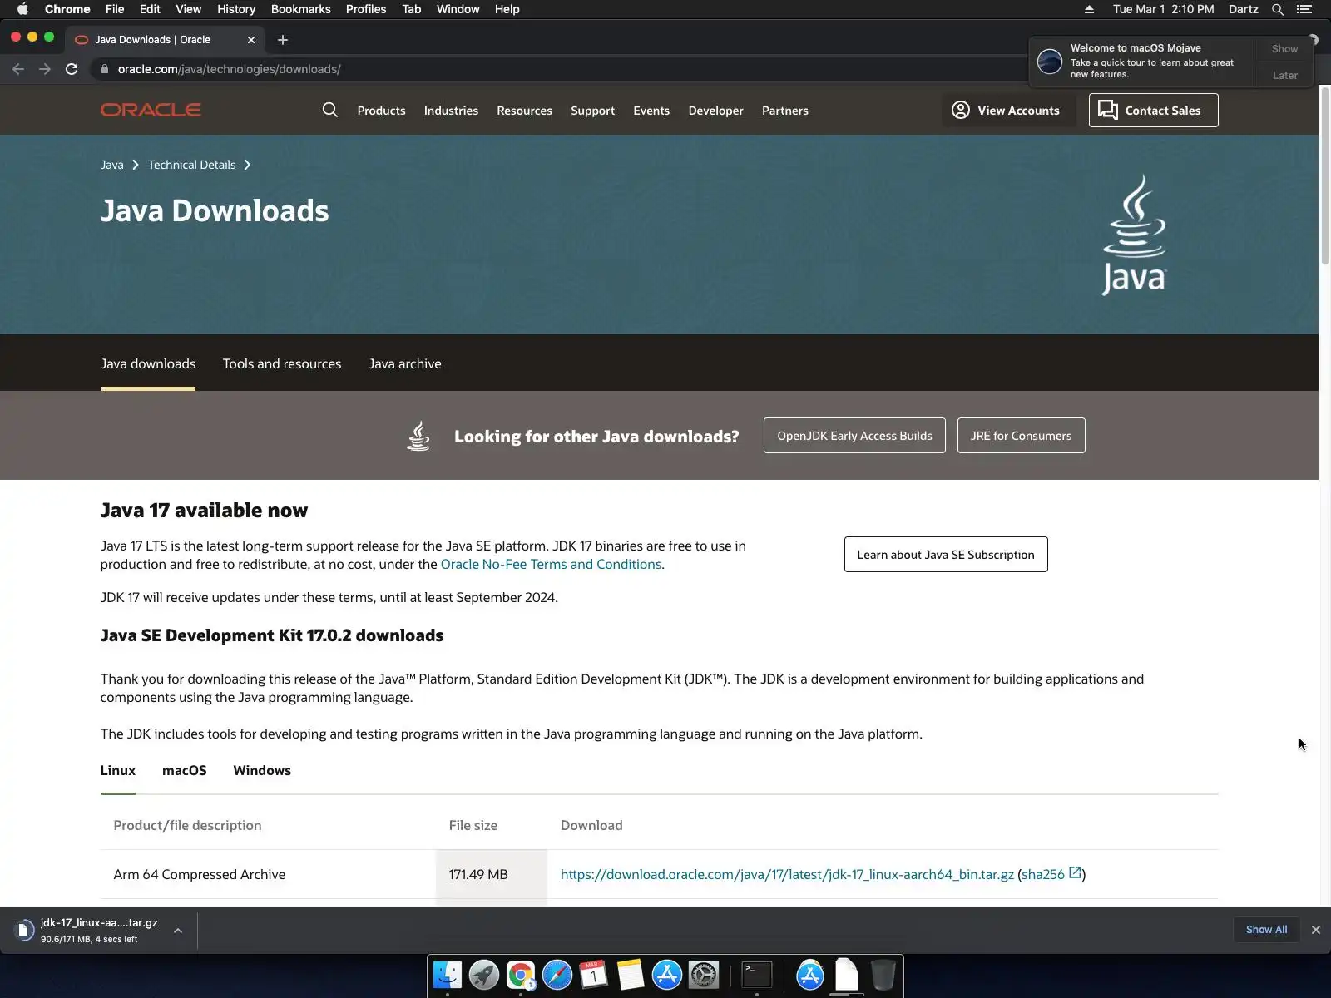Open the Trash in the Dock
The height and width of the screenshot is (998, 1331).
click(883, 974)
